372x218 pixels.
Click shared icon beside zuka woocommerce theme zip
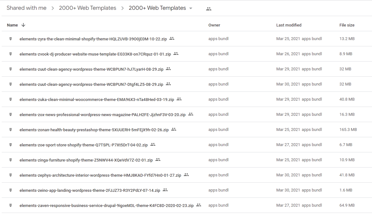tap(179, 99)
